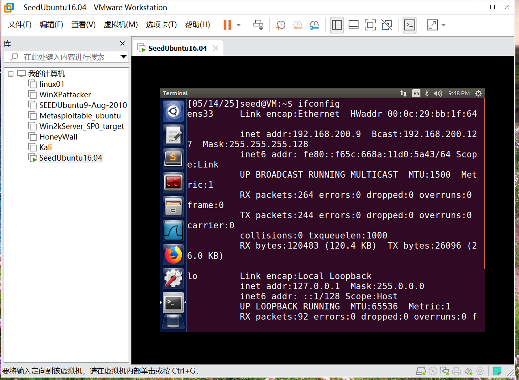Click the sound card status icon
Screen dimensions: 519x380
click(x=468, y=371)
